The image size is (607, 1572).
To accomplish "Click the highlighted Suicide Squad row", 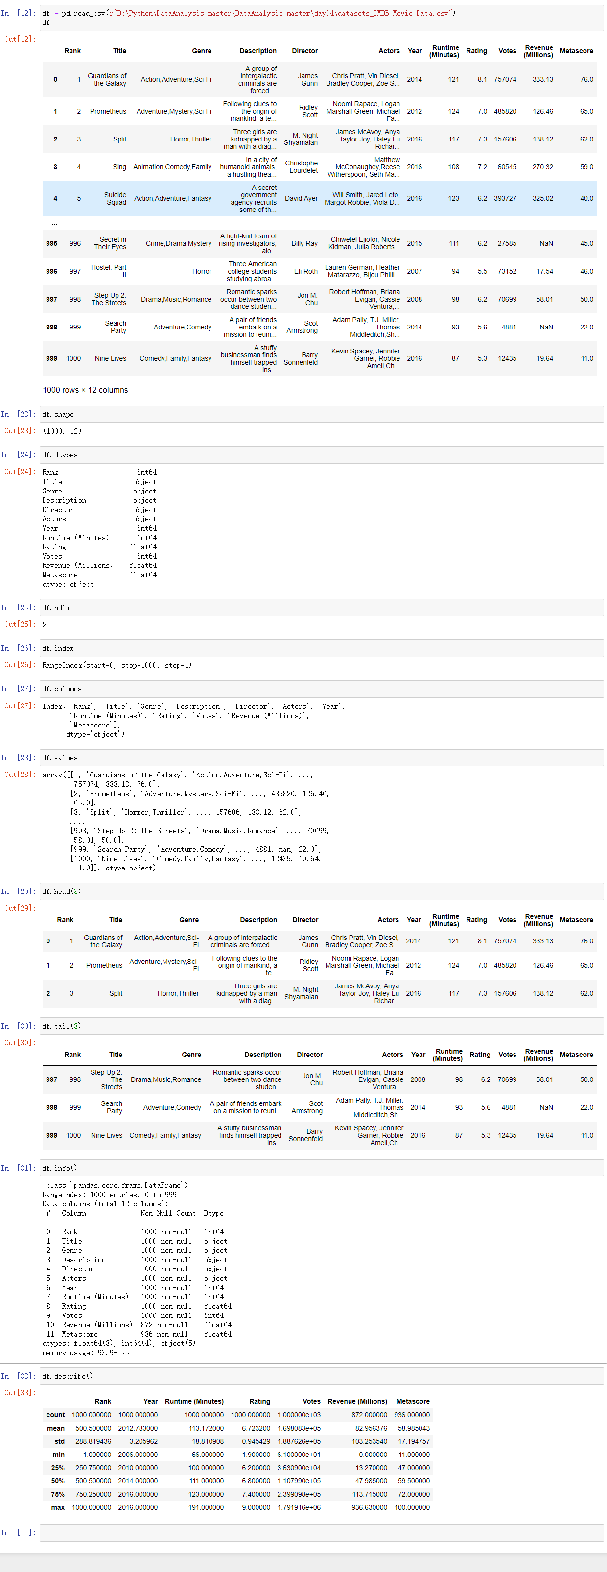I will point(319,199).
